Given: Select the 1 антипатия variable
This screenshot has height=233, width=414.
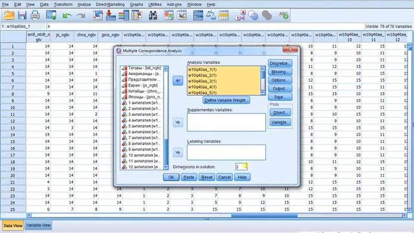Looking at the screenshot, I should 142,103.
